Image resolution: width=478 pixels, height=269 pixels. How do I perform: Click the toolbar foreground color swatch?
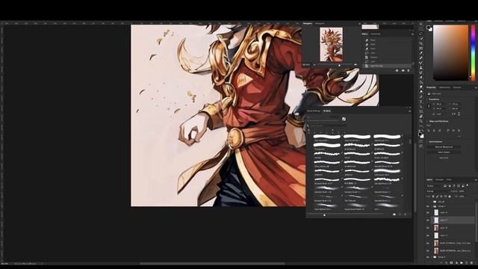[x=420, y=134]
